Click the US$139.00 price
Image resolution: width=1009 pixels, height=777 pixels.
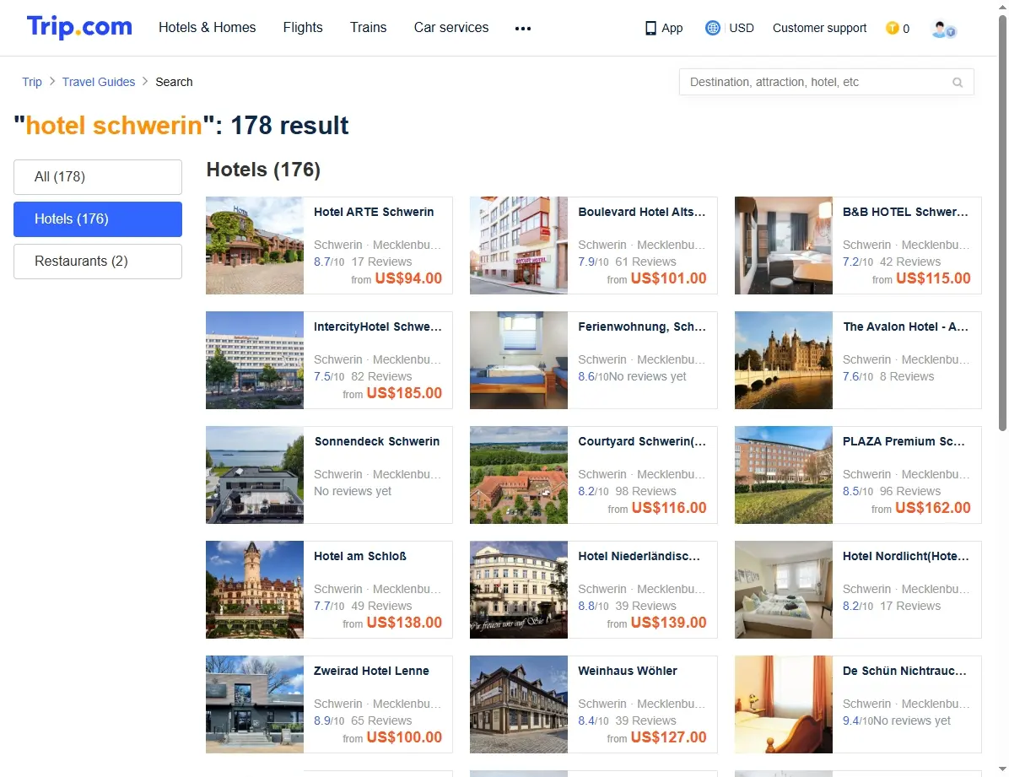tap(669, 622)
